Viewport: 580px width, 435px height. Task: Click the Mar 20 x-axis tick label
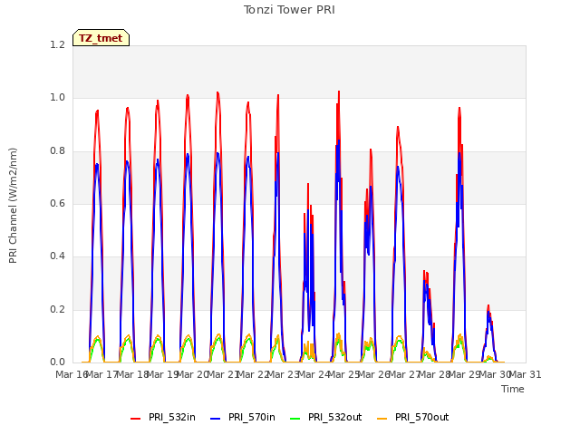[x=193, y=374]
